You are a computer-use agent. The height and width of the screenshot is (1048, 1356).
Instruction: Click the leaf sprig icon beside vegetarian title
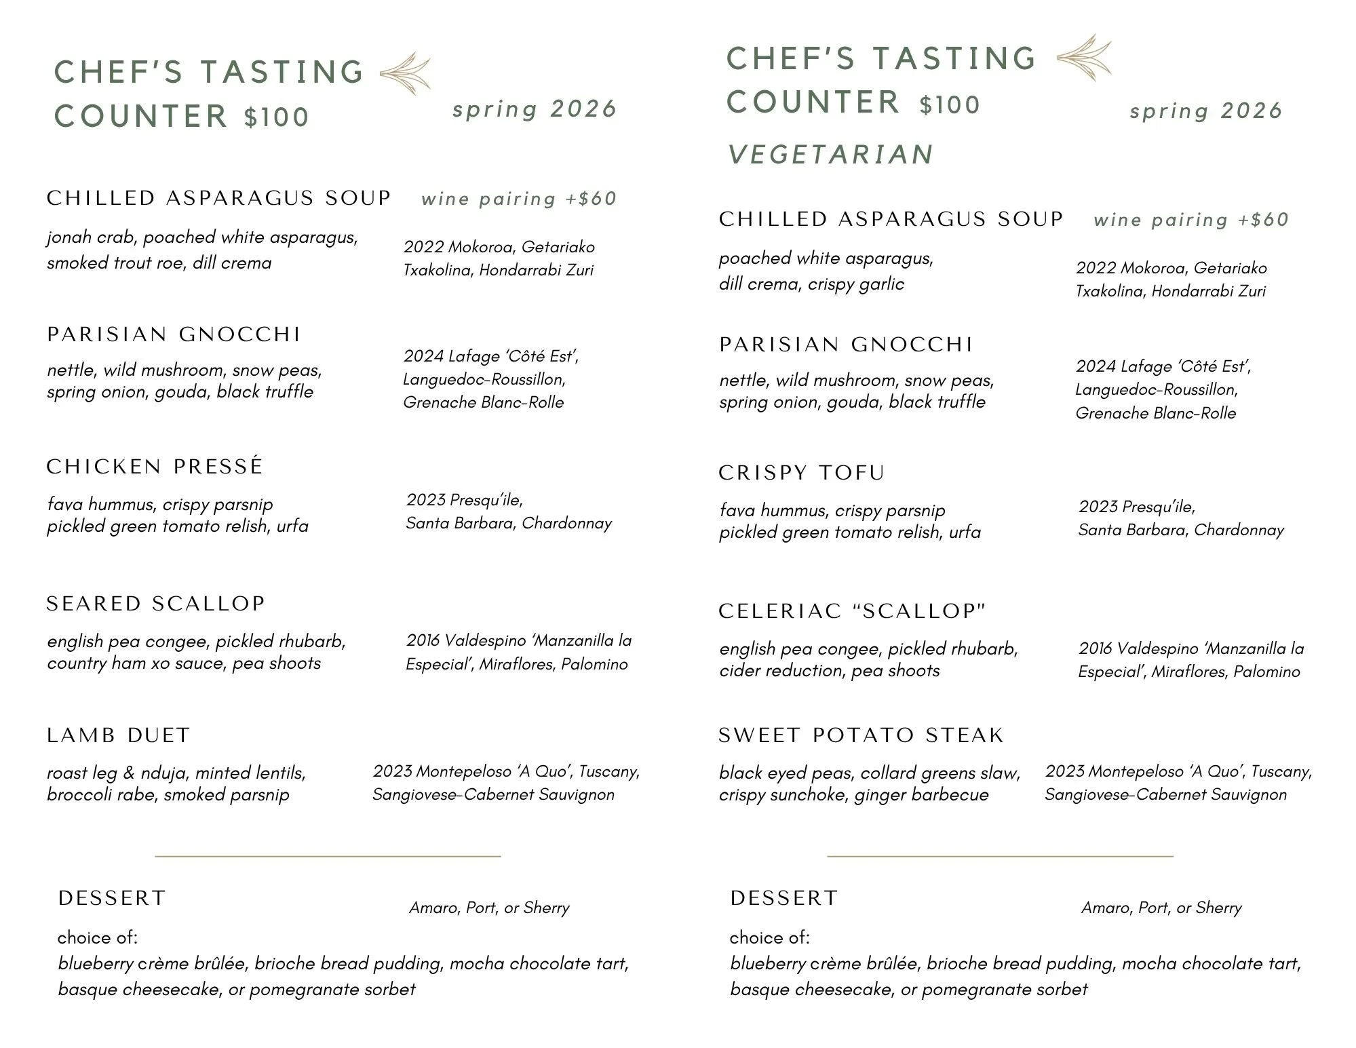click(x=1085, y=58)
